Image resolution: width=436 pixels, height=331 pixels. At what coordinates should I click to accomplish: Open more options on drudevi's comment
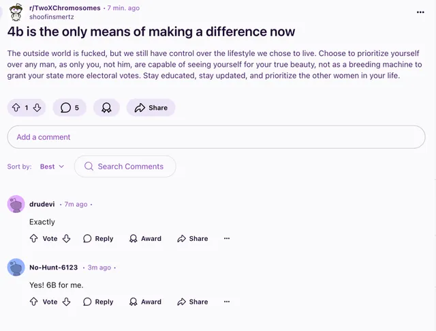227,239
